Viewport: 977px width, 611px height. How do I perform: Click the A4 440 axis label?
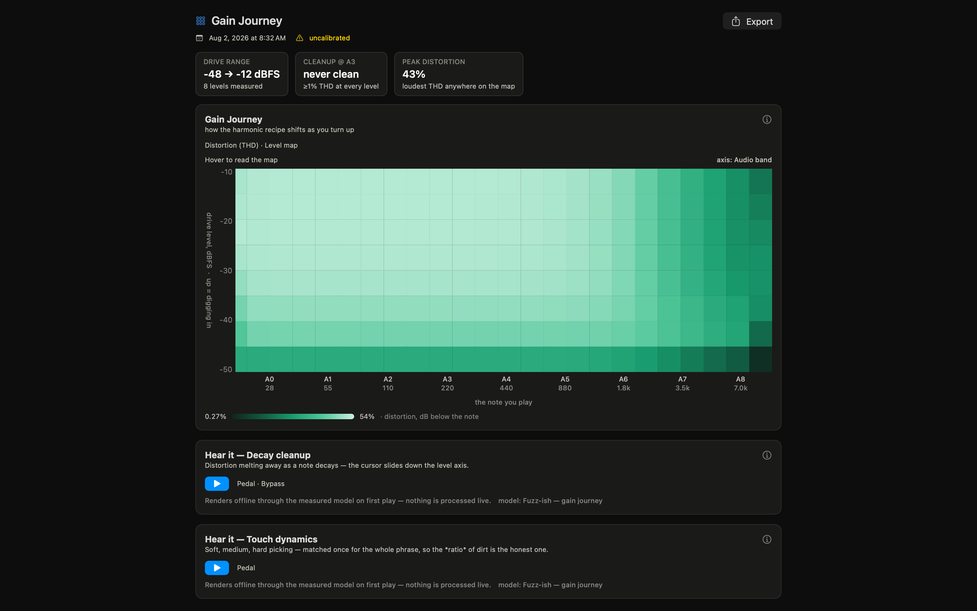(x=506, y=384)
